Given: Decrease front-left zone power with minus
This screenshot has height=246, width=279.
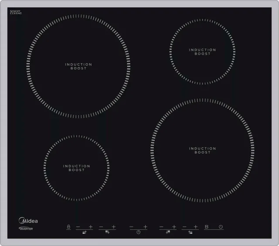Looking at the screenshot, I should (x=78, y=227).
